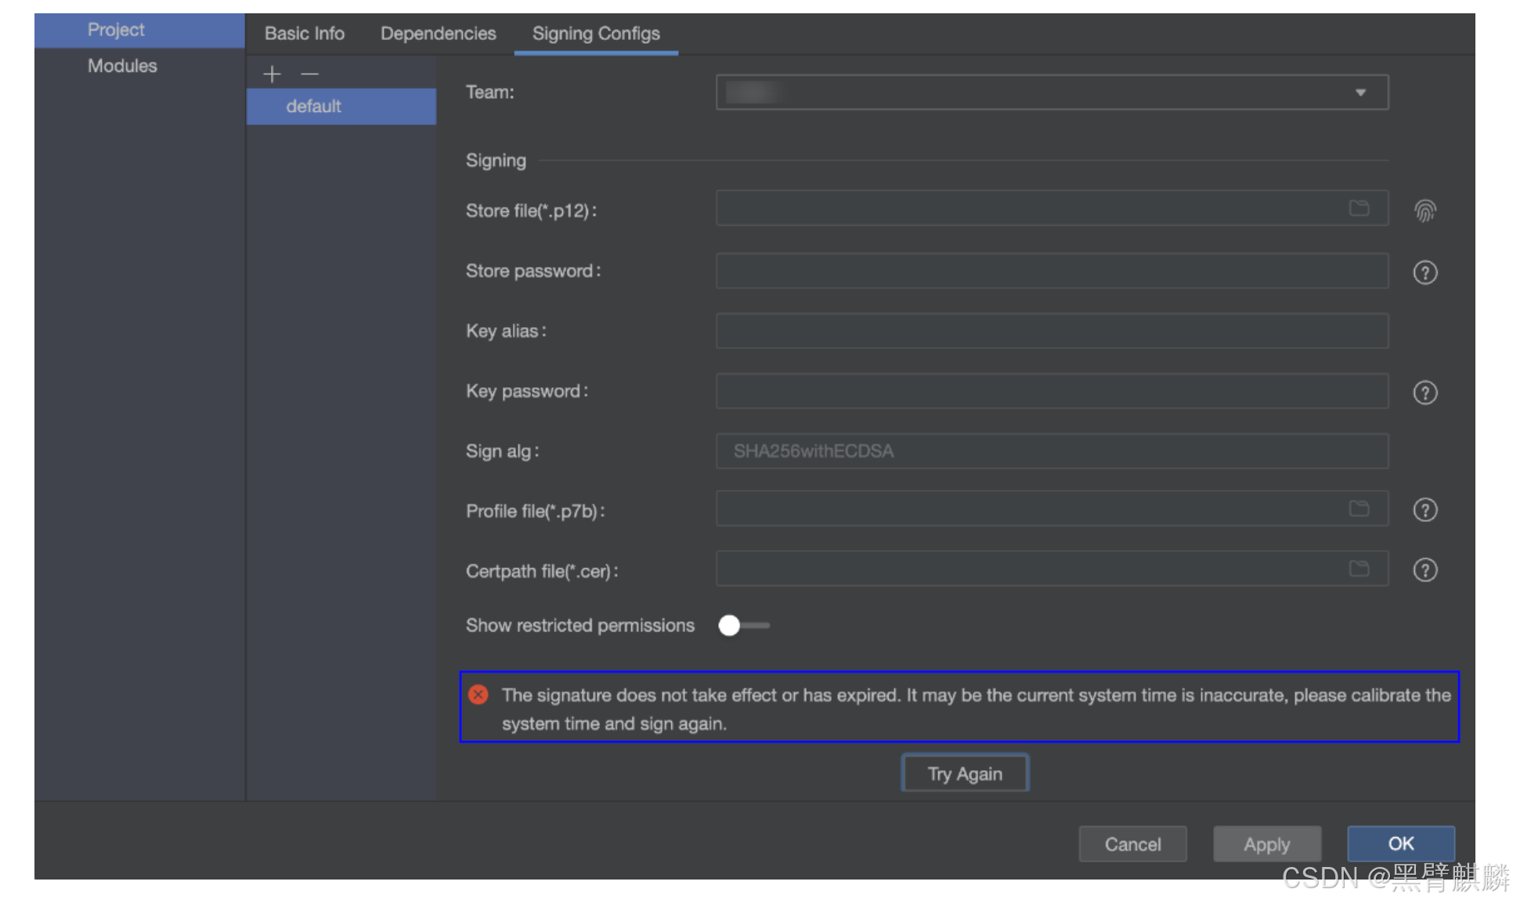Toggle the Show restricted permissions switch
1513x903 pixels.
[742, 625]
